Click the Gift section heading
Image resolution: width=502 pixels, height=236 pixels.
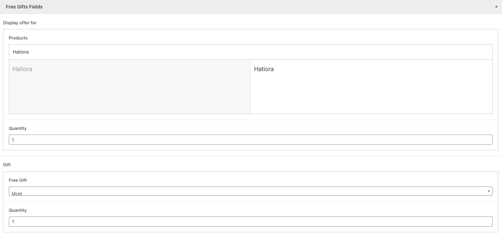(x=7, y=165)
